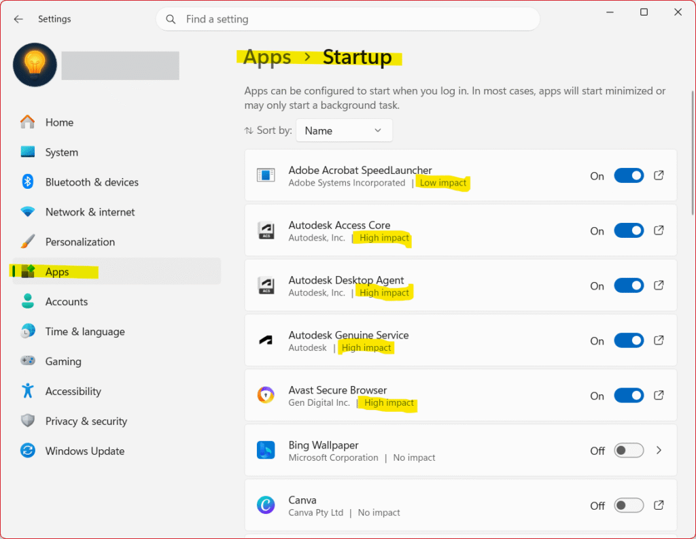Minimize the Settings window
Screen dimensions: 696x539
click(x=610, y=12)
